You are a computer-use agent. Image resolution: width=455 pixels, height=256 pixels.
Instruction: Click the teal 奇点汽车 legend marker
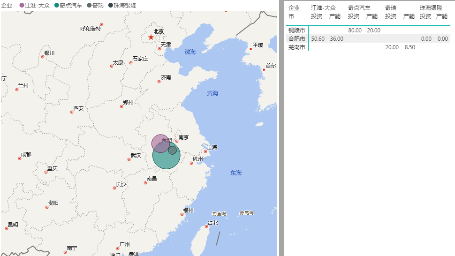[x=57, y=5]
